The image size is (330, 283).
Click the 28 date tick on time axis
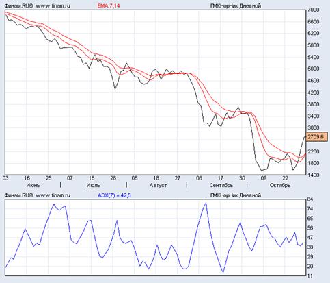(113, 178)
